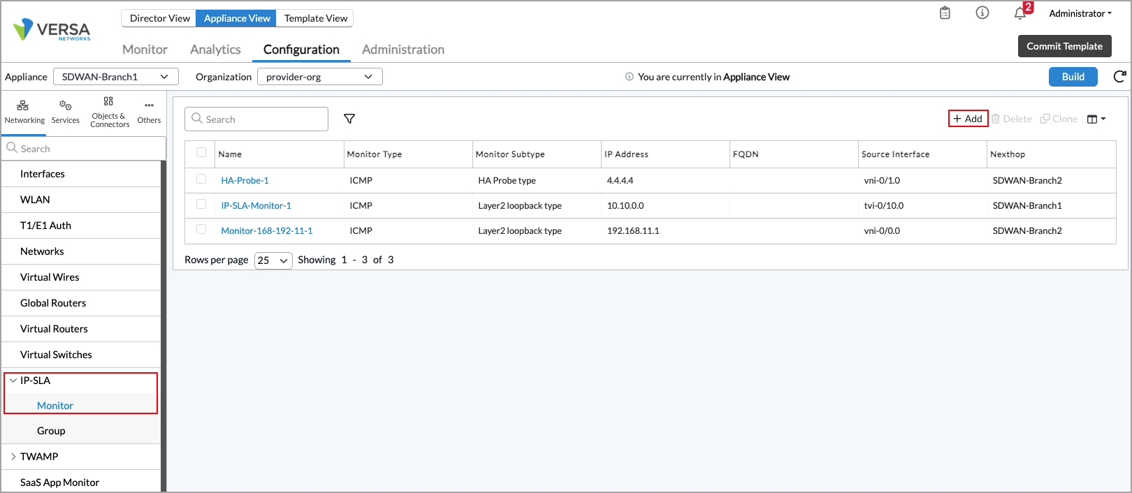Viewport: 1132px width, 493px height.
Task: Open the Analytics tab
Action: pyautogui.click(x=215, y=50)
